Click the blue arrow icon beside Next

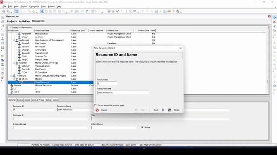pos(163,110)
